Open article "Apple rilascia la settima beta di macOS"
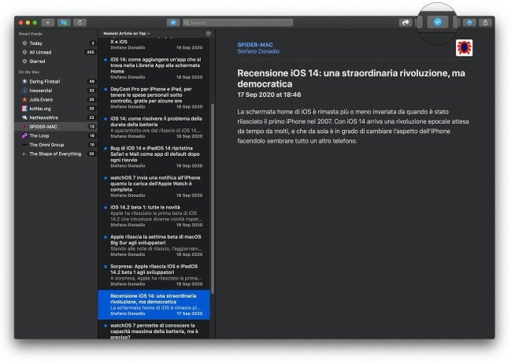This screenshot has width=511, height=363. [x=154, y=246]
